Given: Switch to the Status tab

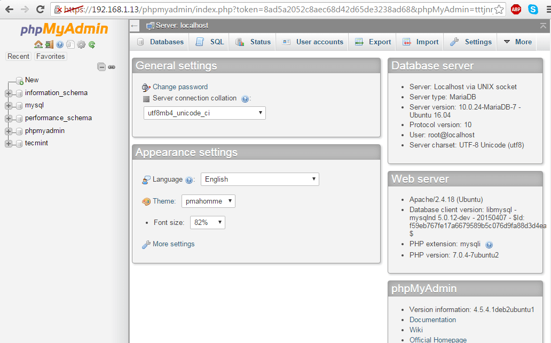Looking at the screenshot, I should click(253, 42).
